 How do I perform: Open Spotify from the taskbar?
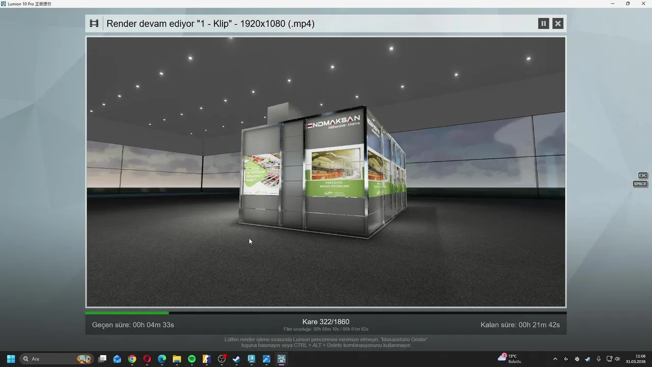pyautogui.click(x=192, y=359)
